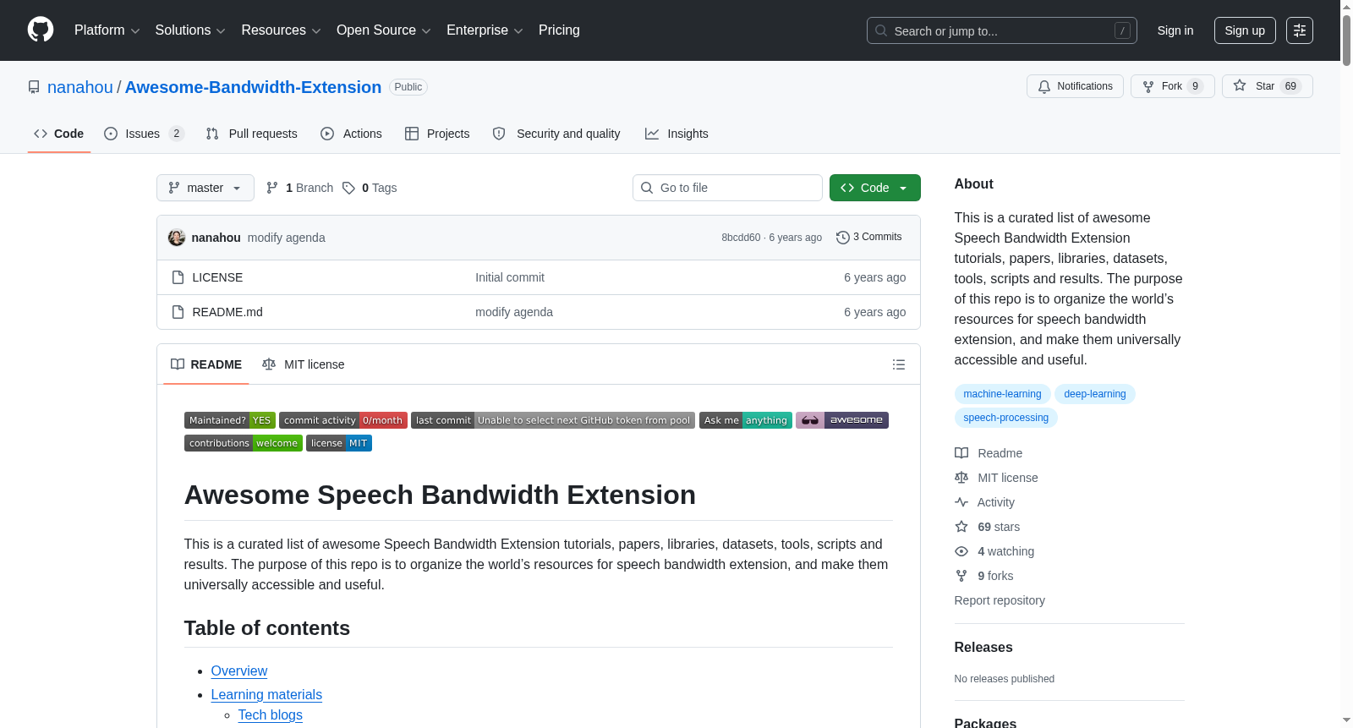Click the search magnifier icon in header
Viewport: 1353px width, 728px height.
[x=881, y=30]
